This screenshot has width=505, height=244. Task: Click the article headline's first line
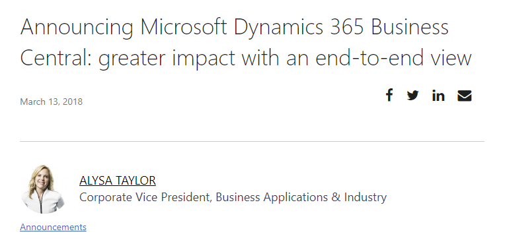click(235, 27)
